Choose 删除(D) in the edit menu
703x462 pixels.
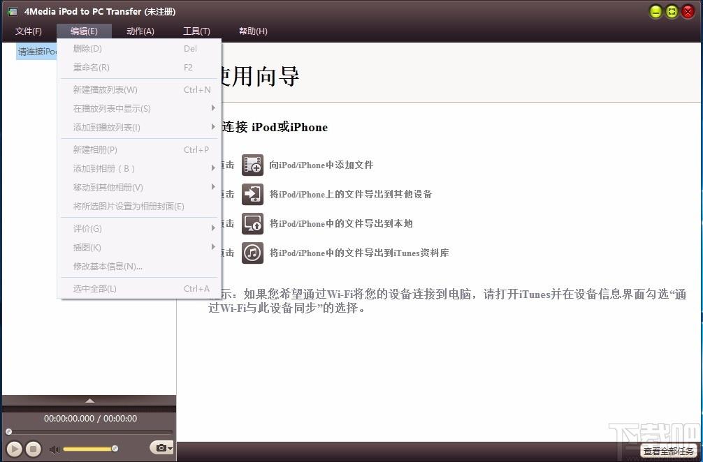tap(140, 48)
